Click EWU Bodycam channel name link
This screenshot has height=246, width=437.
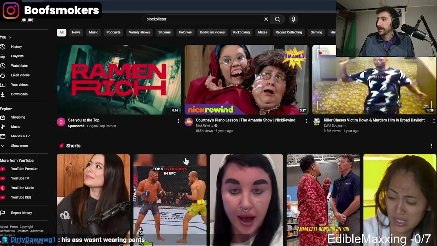[x=334, y=126]
